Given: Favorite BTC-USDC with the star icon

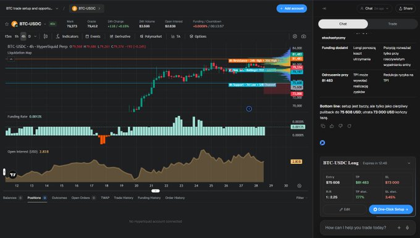Looking at the screenshot, I should tap(7, 24).
